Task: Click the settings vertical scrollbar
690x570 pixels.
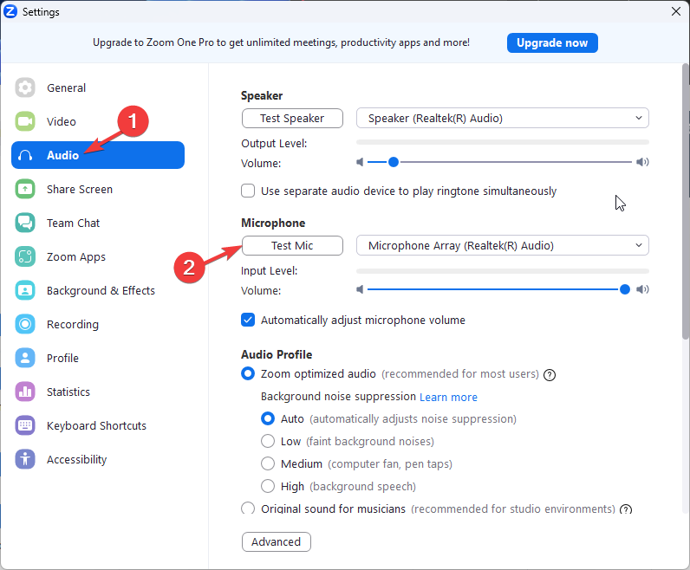Action: tap(686, 202)
